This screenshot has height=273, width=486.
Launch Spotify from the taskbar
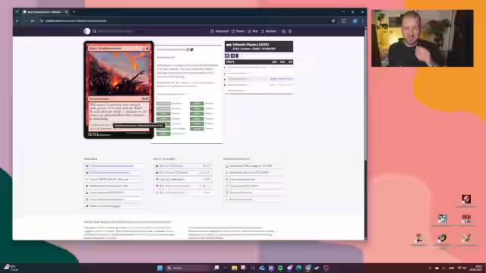coord(280,268)
